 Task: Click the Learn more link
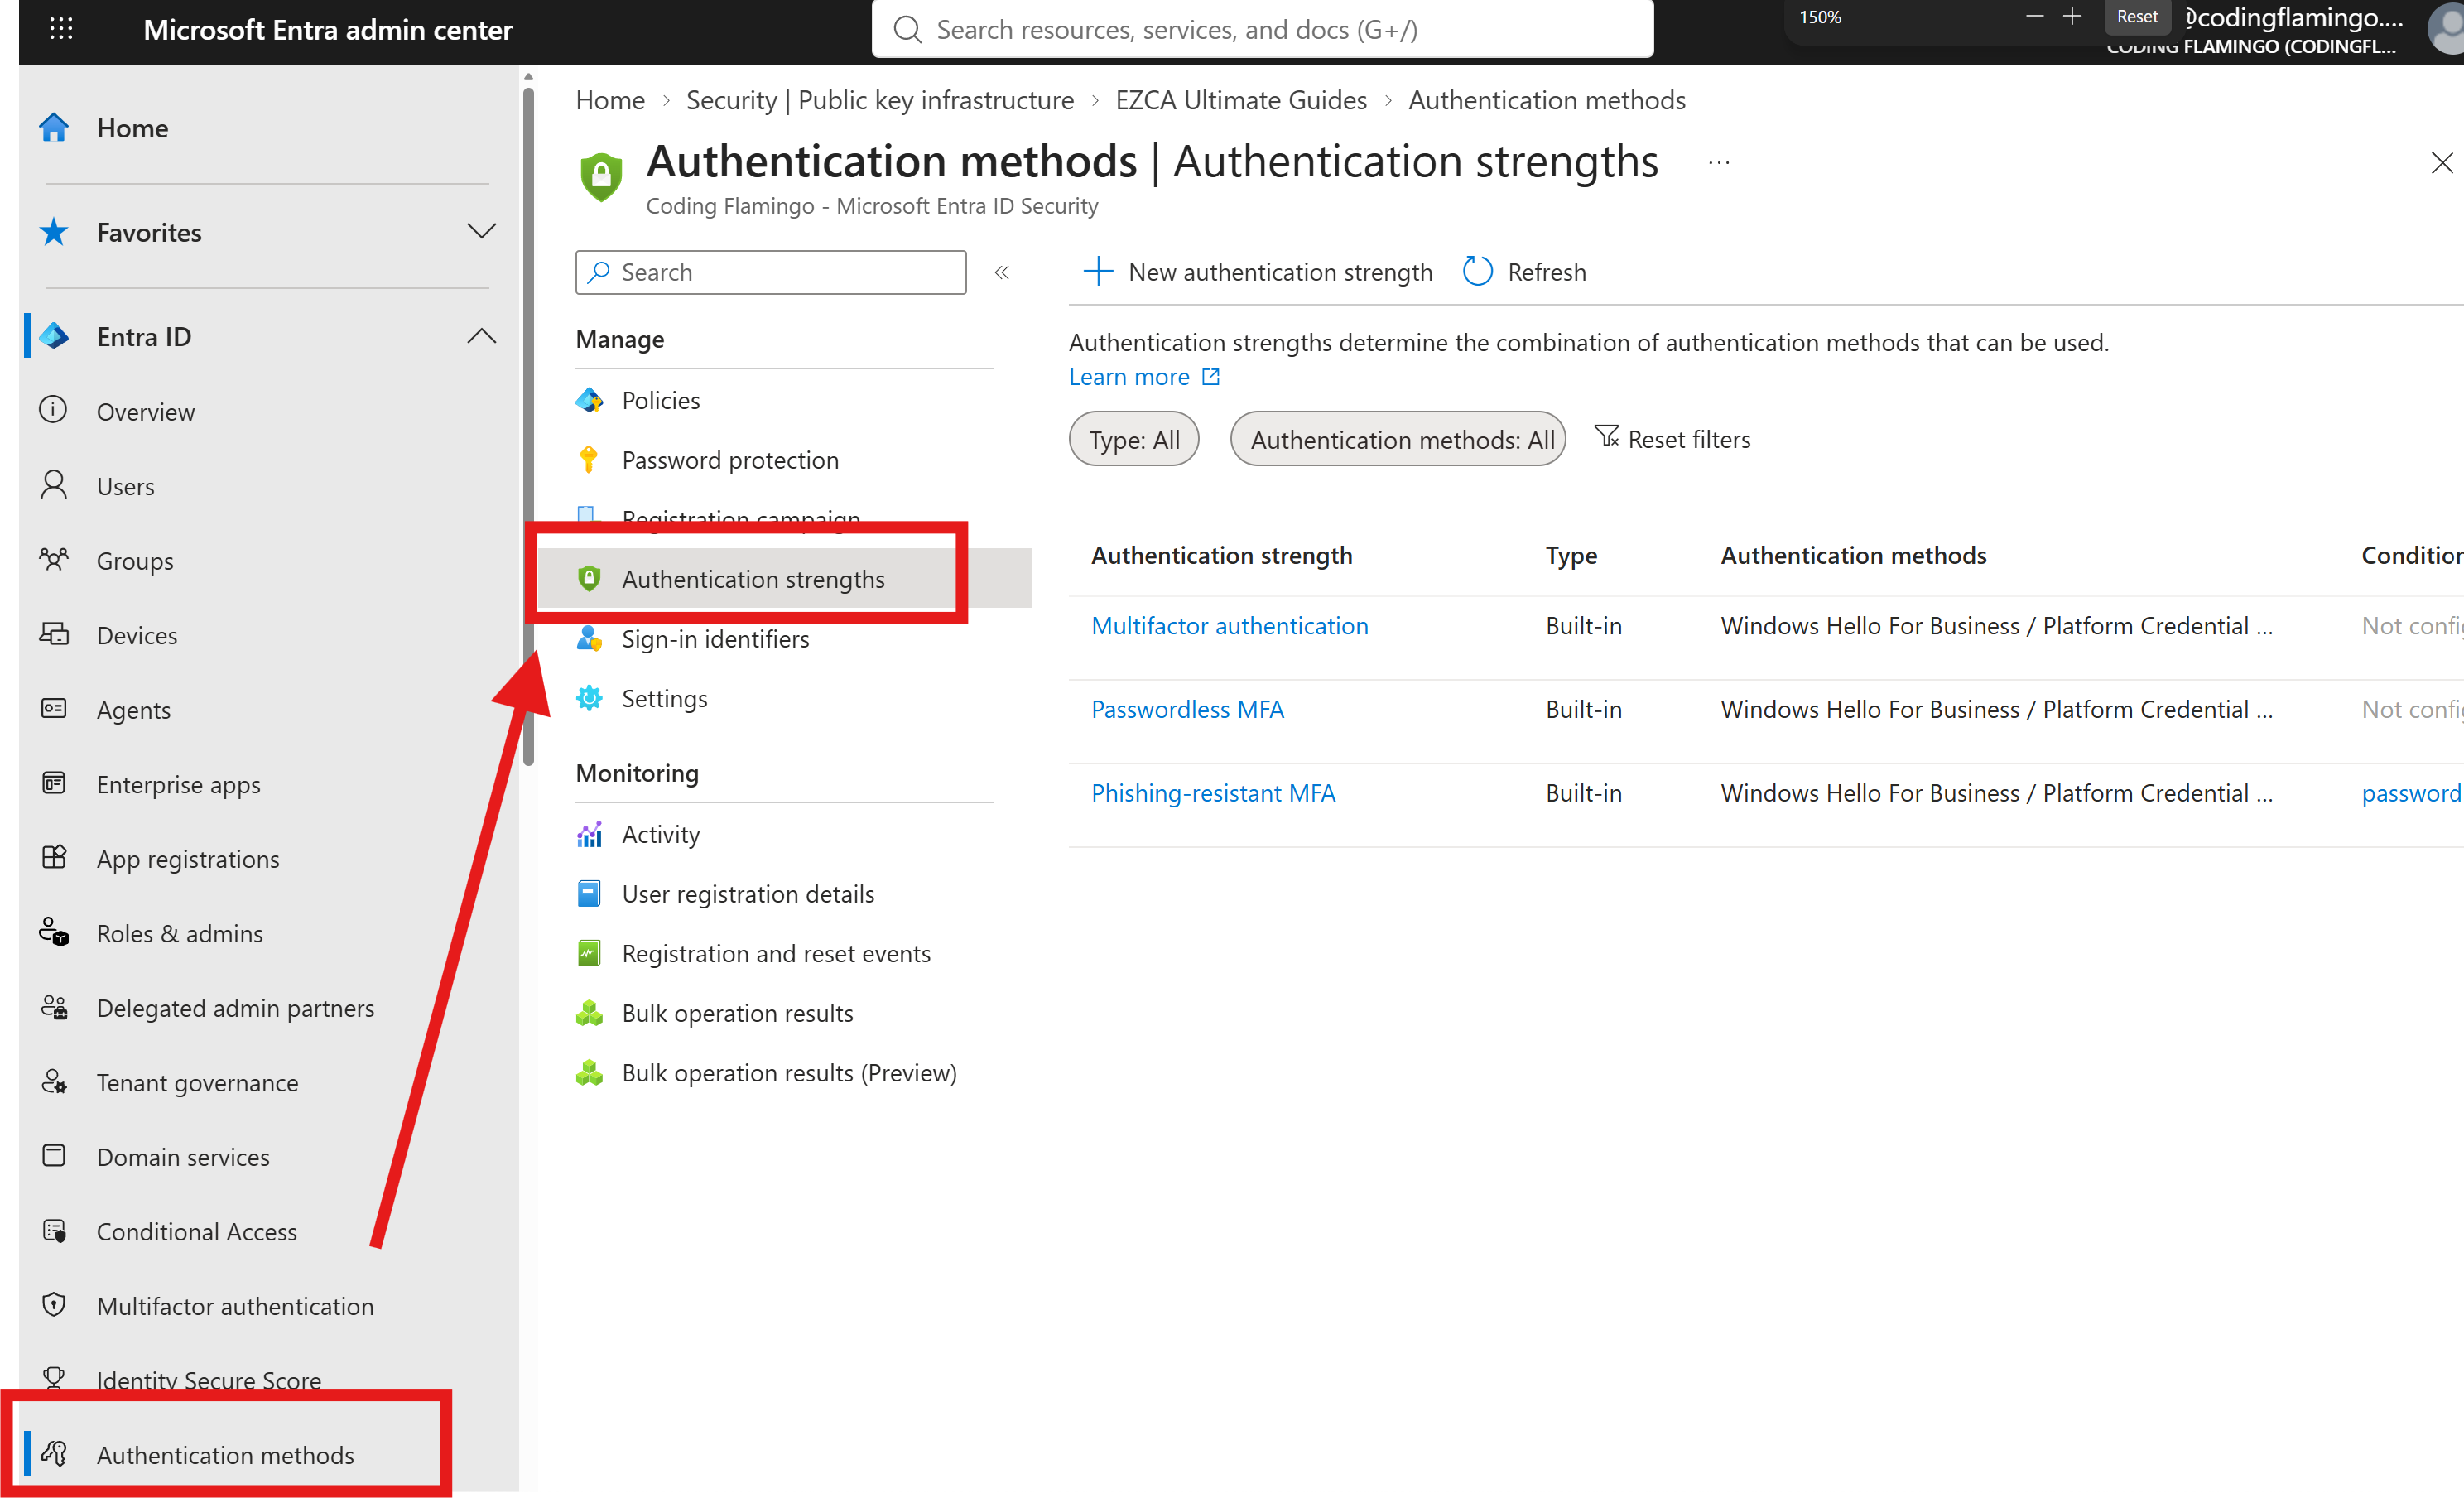coord(1144,377)
